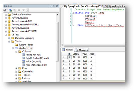Collapse the Columns folder node
This screenshot has height=91, width=134.
[x=16, y=52]
